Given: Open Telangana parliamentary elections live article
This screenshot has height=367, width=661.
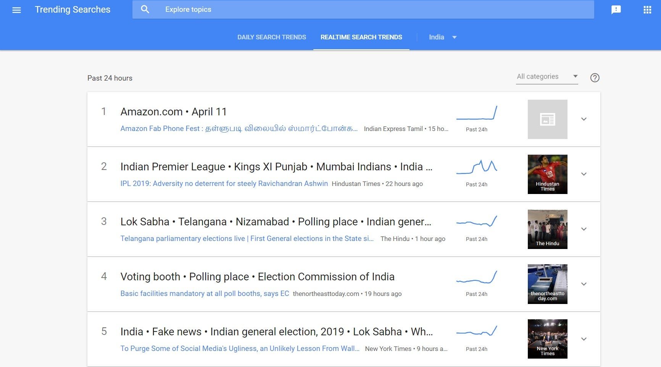Looking at the screenshot, I should click(x=247, y=239).
